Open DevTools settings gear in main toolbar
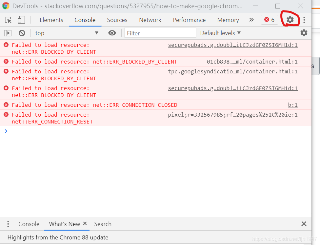This screenshot has width=320, height=245. point(290,20)
